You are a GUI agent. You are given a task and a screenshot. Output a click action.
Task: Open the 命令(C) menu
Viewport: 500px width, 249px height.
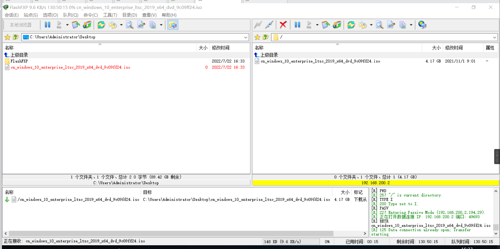(91, 15)
